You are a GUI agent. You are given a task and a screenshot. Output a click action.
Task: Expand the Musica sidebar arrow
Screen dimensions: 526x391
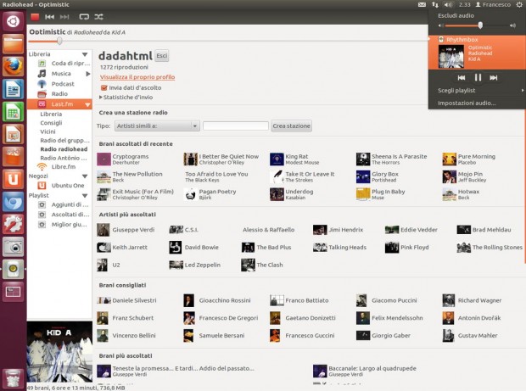88,74
